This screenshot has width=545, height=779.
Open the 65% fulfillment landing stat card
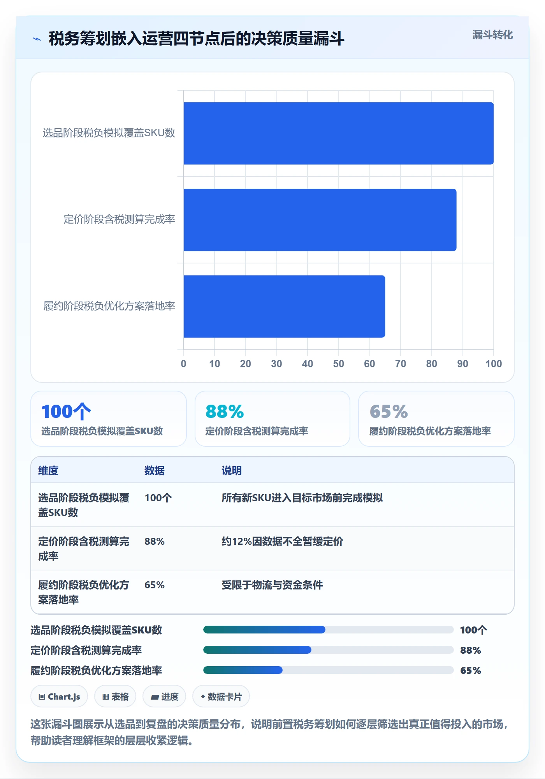coord(436,419)
